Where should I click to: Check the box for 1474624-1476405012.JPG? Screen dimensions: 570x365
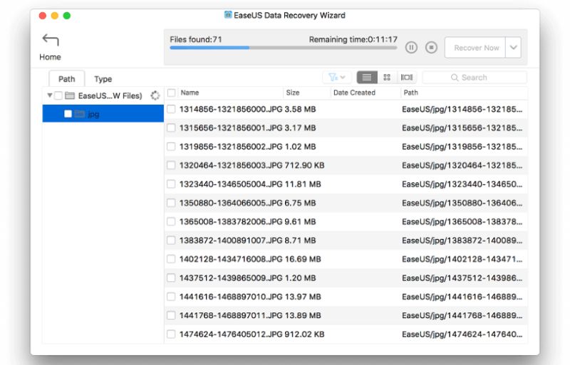[x=171, y=334]
